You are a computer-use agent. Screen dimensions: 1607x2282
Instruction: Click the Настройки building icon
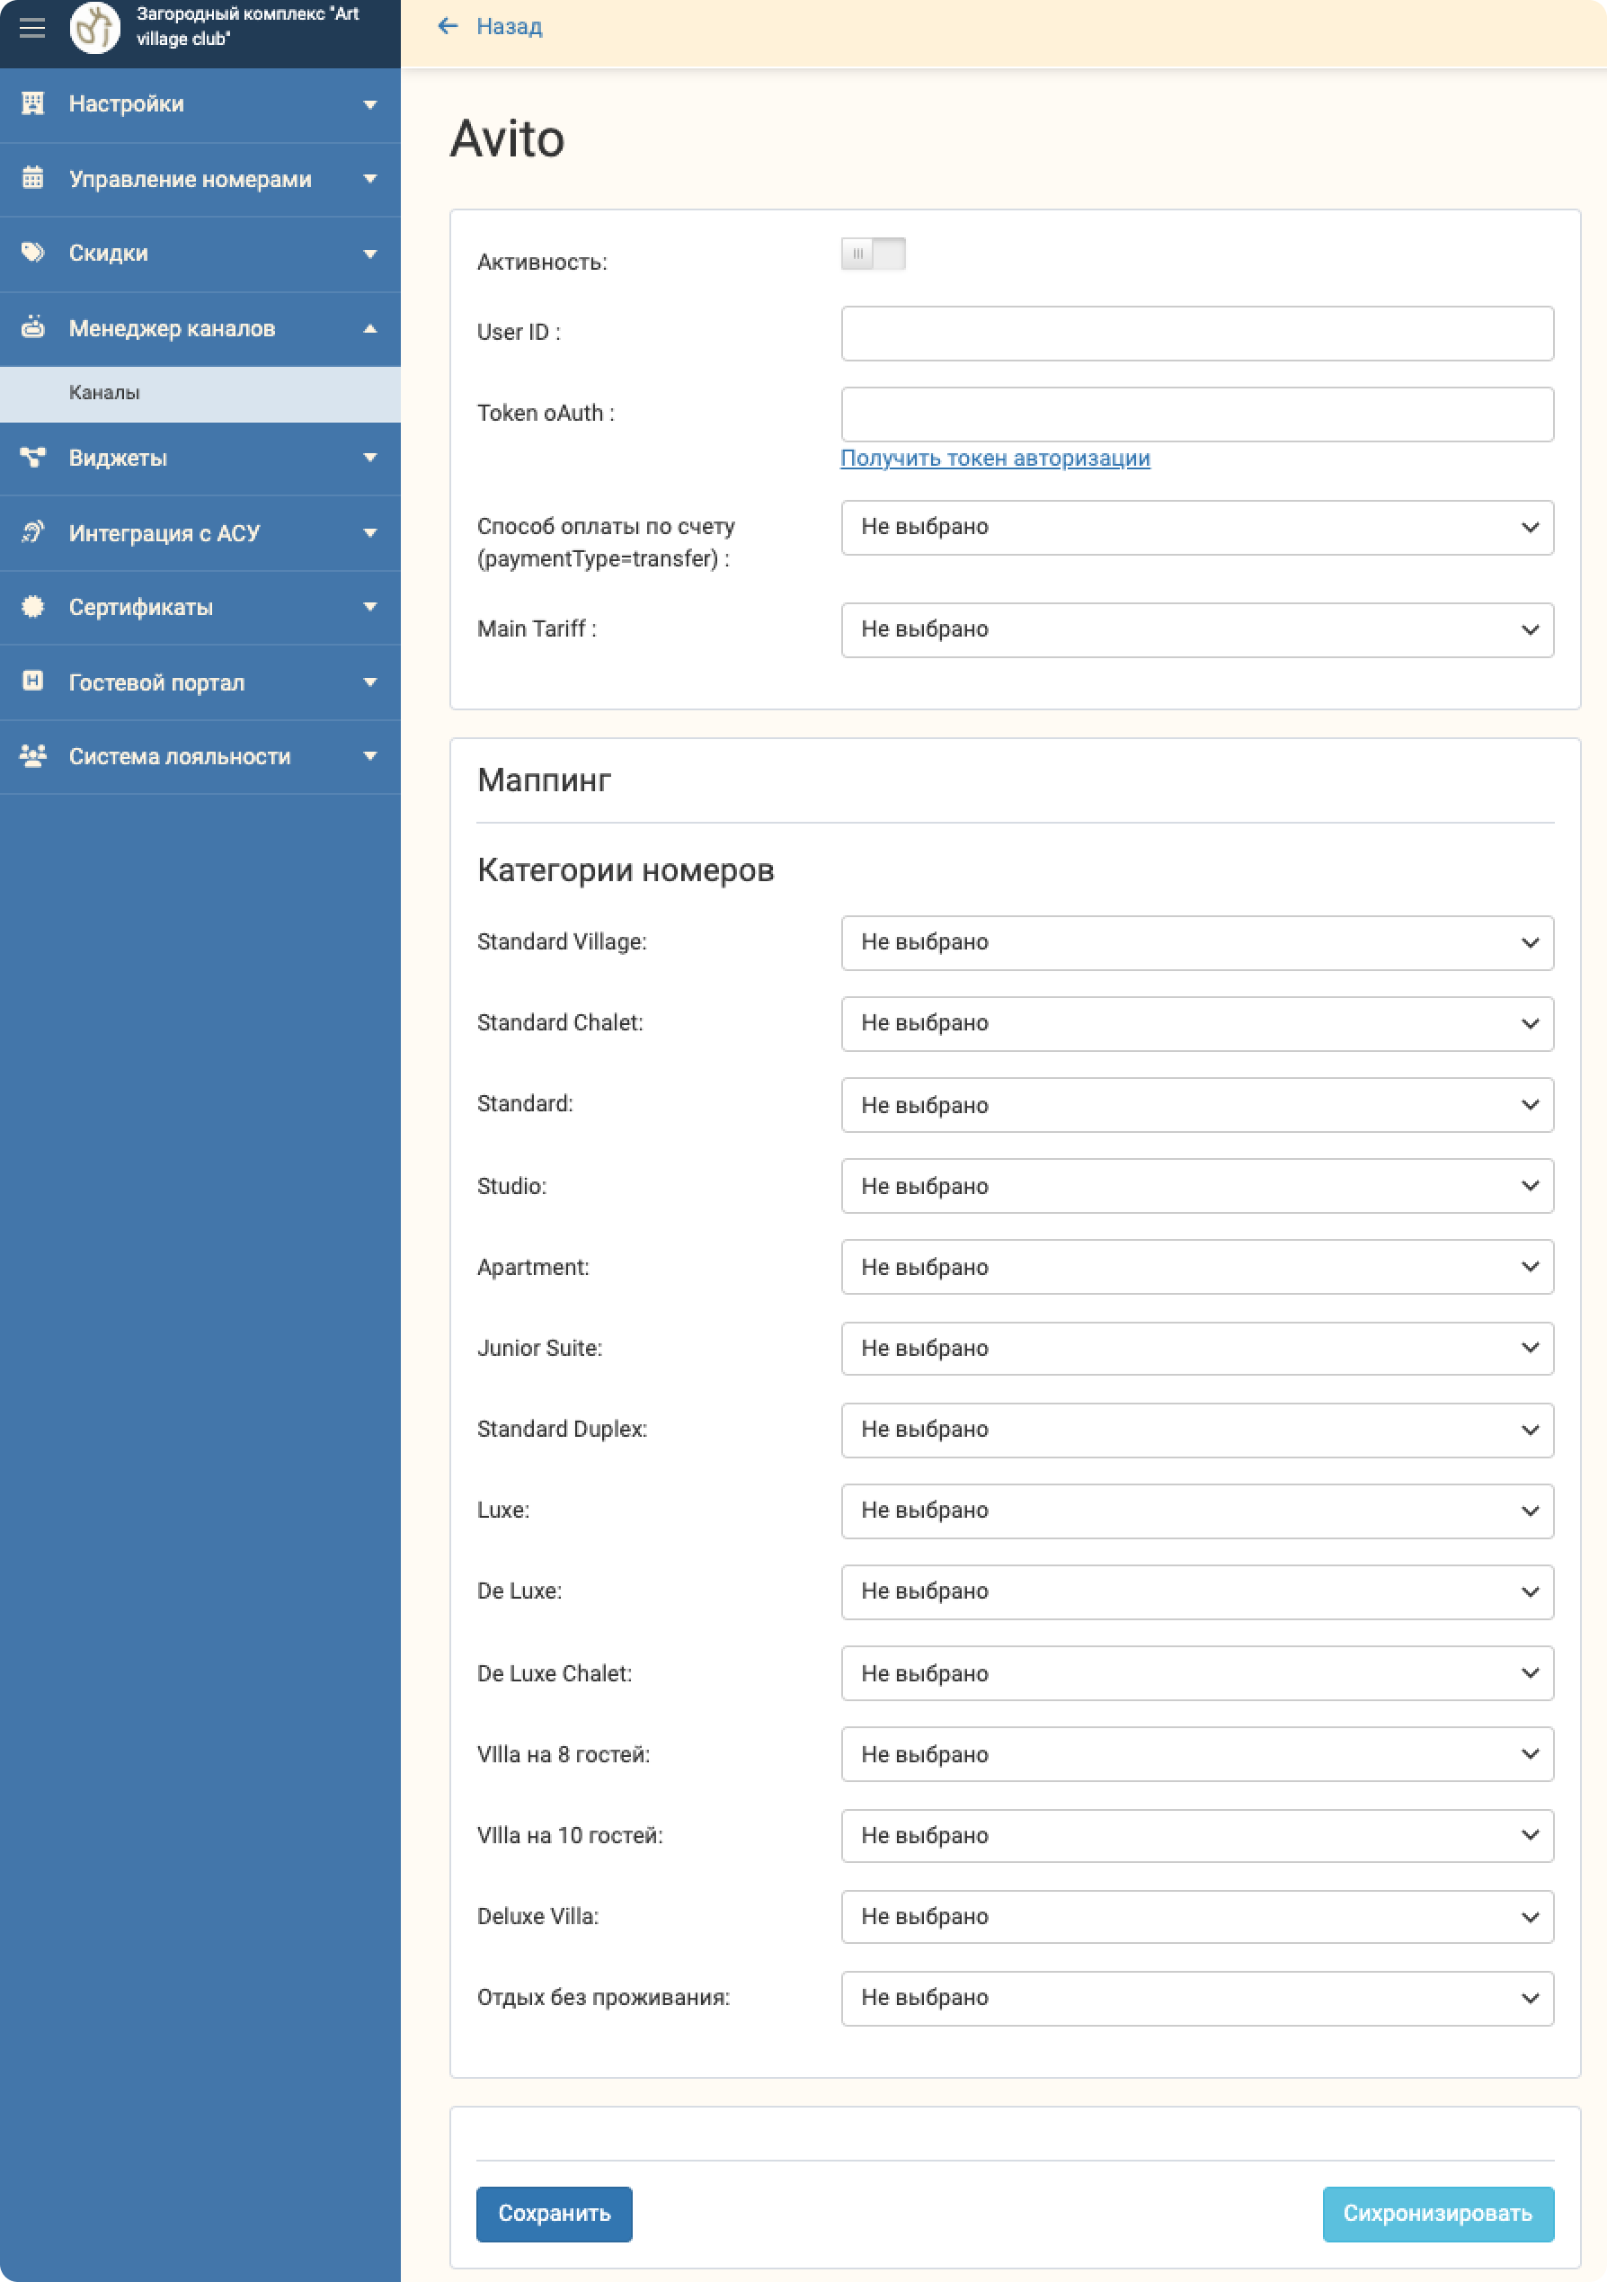(32, 103)
